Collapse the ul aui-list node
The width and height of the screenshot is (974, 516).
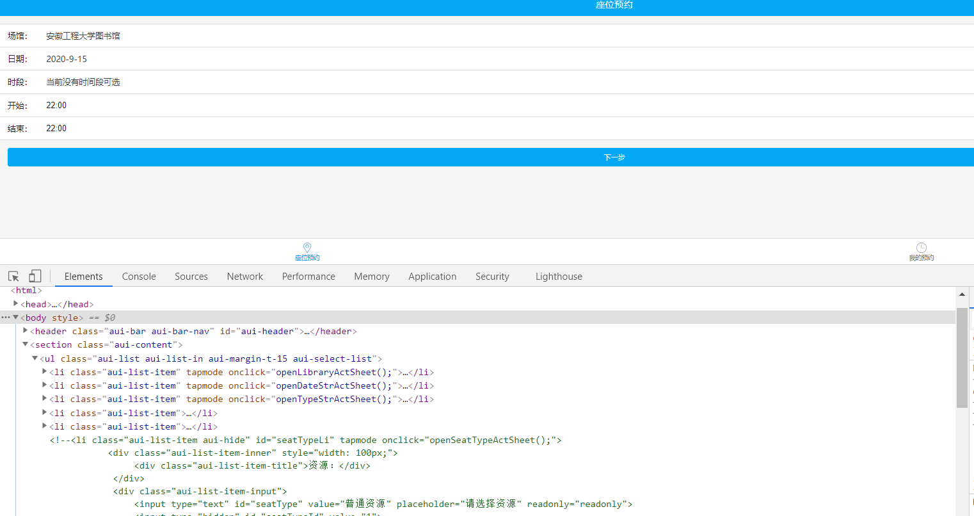click(x=35, y=359)
